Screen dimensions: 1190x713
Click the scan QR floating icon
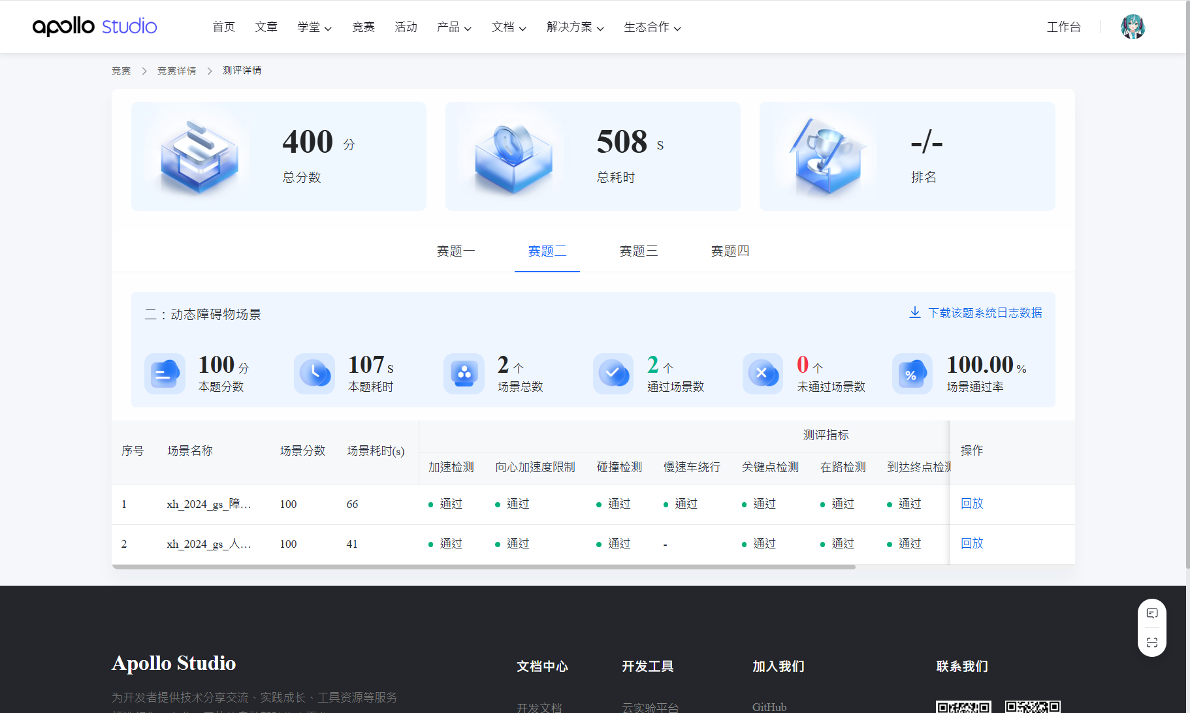tap(1152, 642)
